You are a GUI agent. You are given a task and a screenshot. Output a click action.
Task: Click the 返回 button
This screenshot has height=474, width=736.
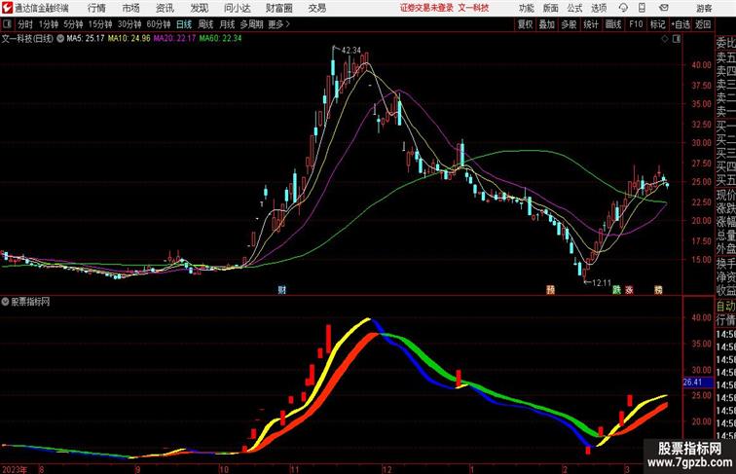tap(703, 24)
